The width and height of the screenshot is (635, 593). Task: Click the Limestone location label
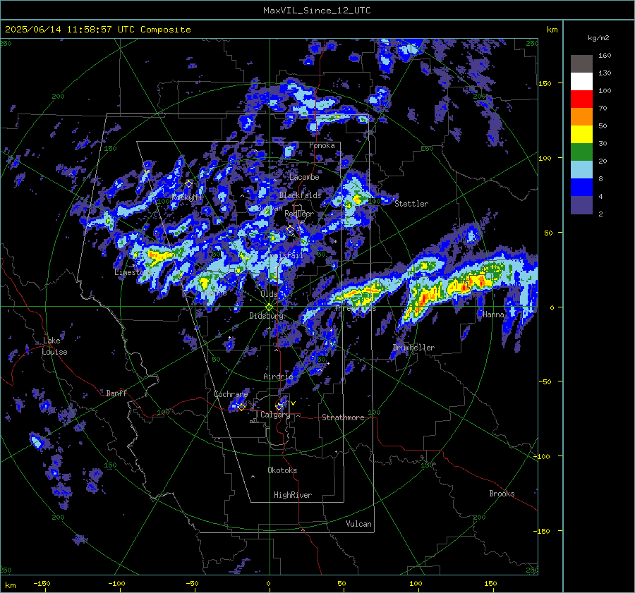[133, 272]
